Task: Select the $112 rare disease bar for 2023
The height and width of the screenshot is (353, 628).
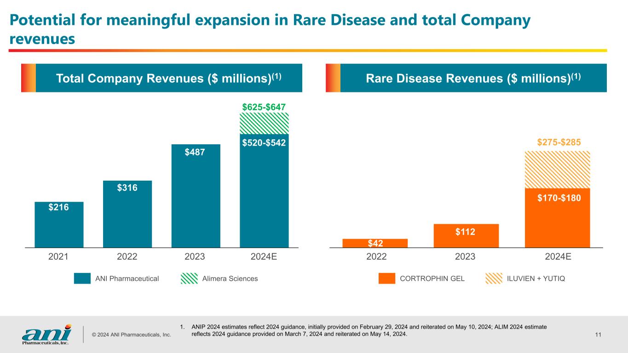Action: (x=466, y=236)
